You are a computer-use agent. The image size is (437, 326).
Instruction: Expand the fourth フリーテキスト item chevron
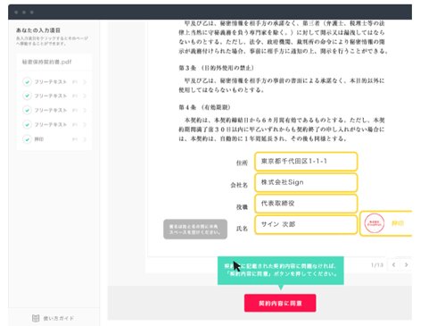[x=85, y=124]
